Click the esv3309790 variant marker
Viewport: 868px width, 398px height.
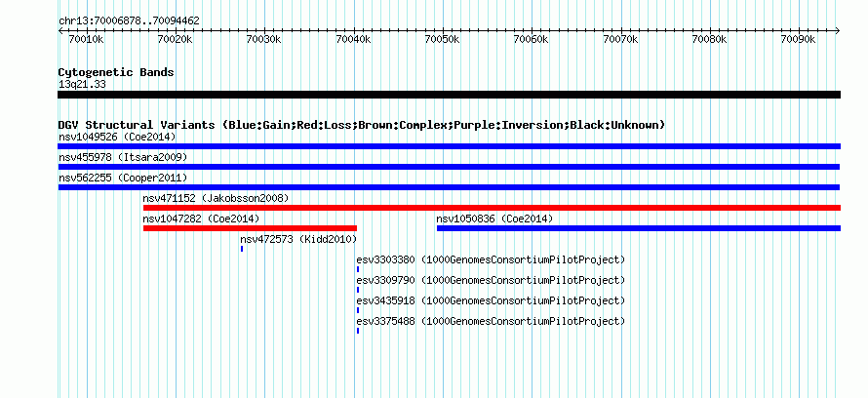(x=358, y=290)
